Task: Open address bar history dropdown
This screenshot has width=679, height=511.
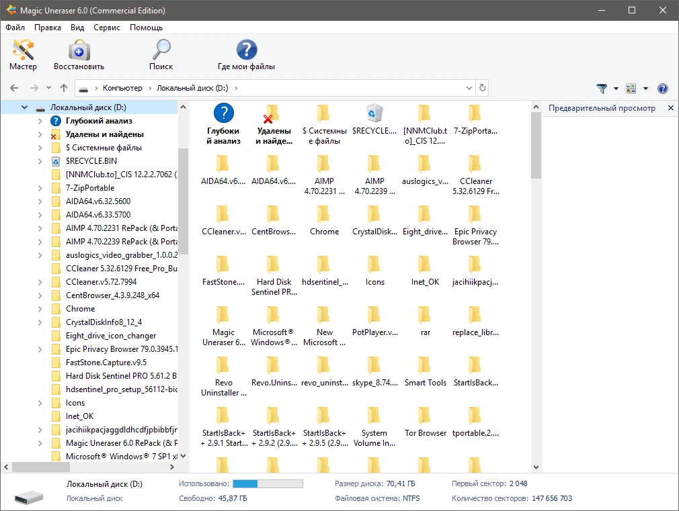Action: (469, 88)
